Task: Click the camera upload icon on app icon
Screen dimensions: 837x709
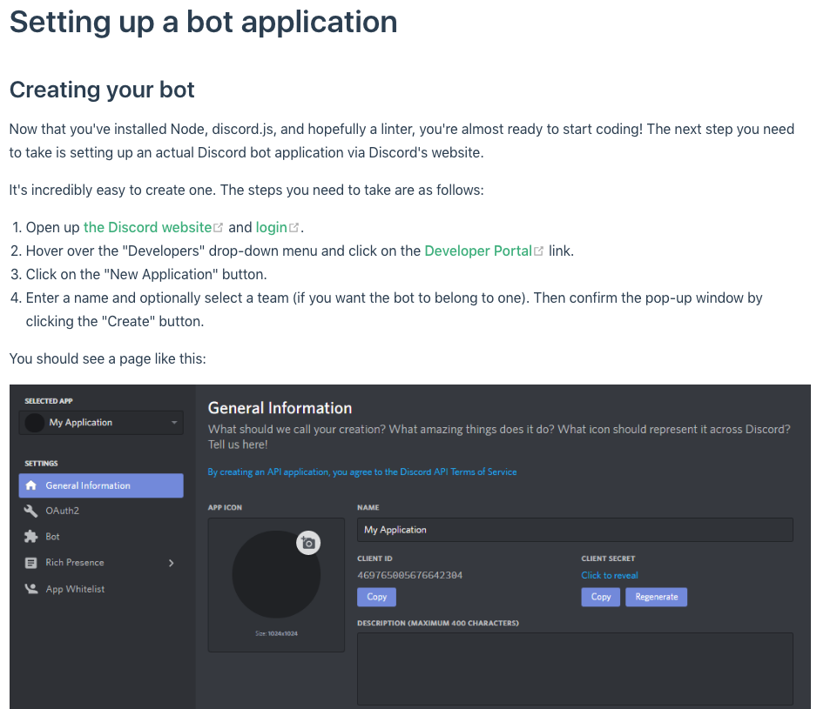Action: (x=308, y=543)
